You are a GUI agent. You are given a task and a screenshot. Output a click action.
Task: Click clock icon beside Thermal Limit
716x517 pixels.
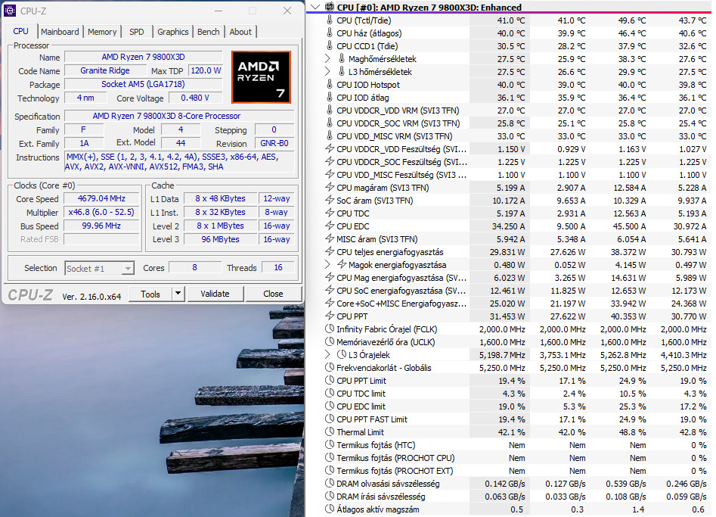pos(329,431)
